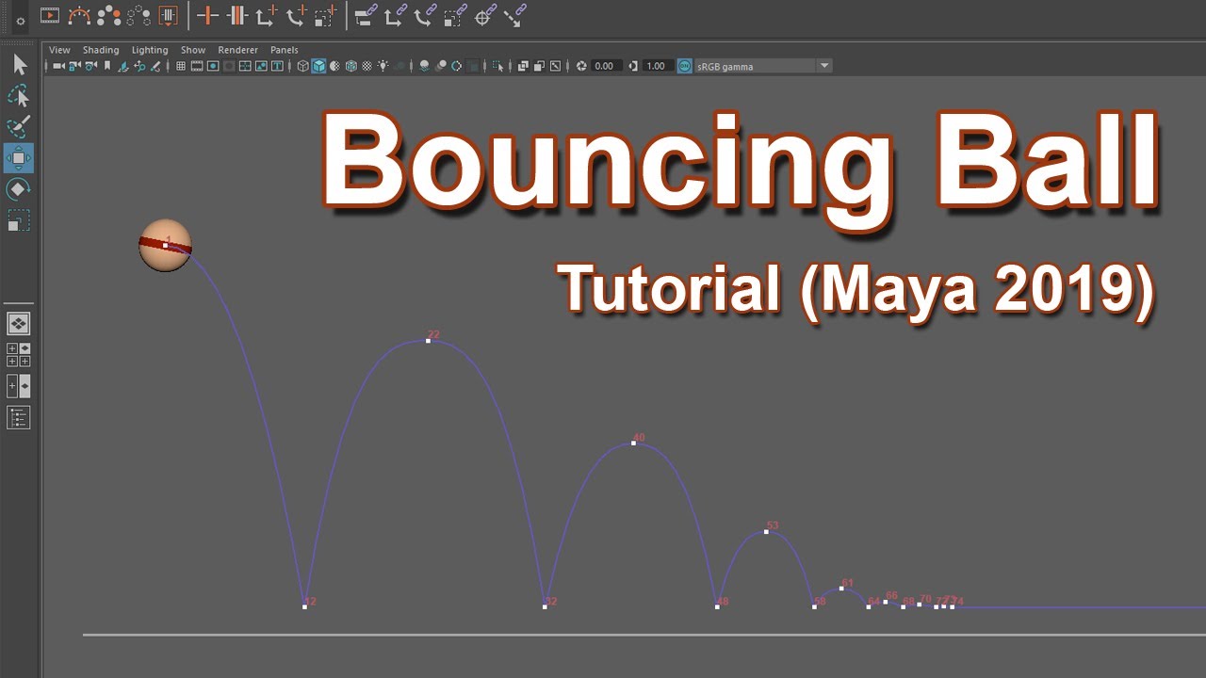Open Playblast from the animation shelf

[50, 15]
